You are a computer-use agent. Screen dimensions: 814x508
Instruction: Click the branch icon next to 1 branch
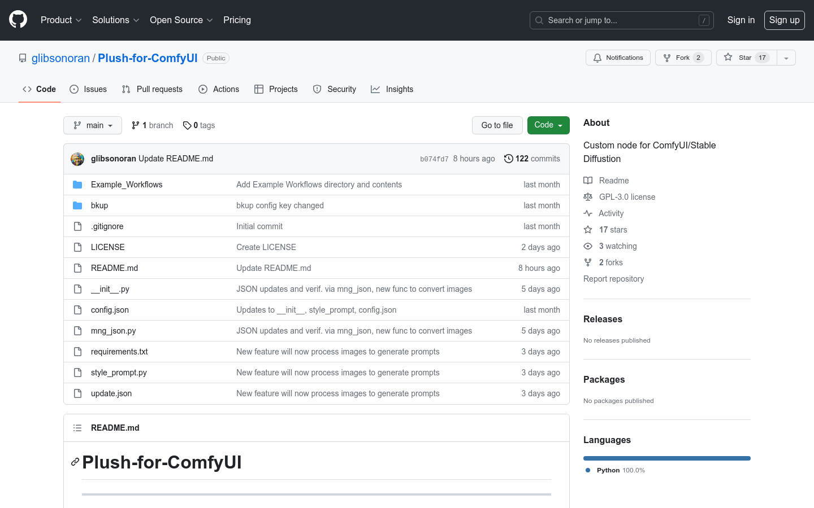(136, 125)
